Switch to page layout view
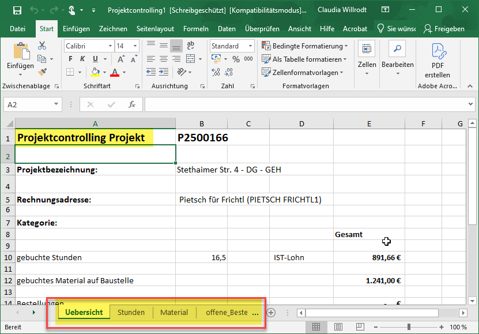479x334 pixels. 338,327
